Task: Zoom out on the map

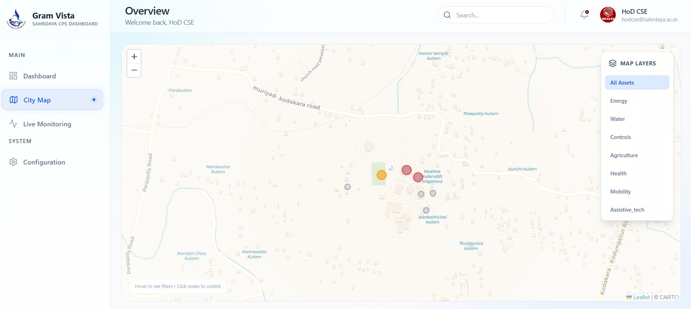Action: [134, 70]
